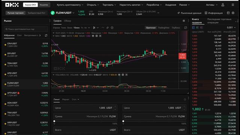Toggle VOLUME indicator visibility eye
240x135 pixels.
pyautogui.click(x=119, y=75)
